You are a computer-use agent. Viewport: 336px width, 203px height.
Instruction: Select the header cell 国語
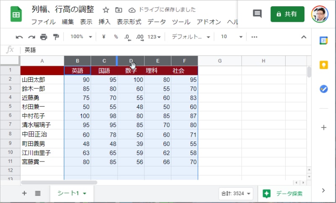[104, 70]
